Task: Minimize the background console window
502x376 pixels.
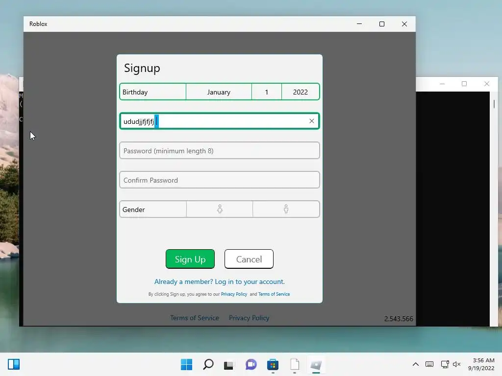Action: [442, 84]
